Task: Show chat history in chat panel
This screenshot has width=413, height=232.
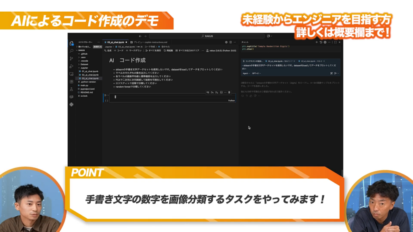Action: pos(321,42)
